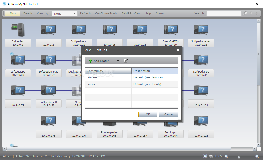Click the zoom-to-fit magnifier icon
Viewport: 263px width, 160px height.
pyautogui.click(x=205, y=156)
